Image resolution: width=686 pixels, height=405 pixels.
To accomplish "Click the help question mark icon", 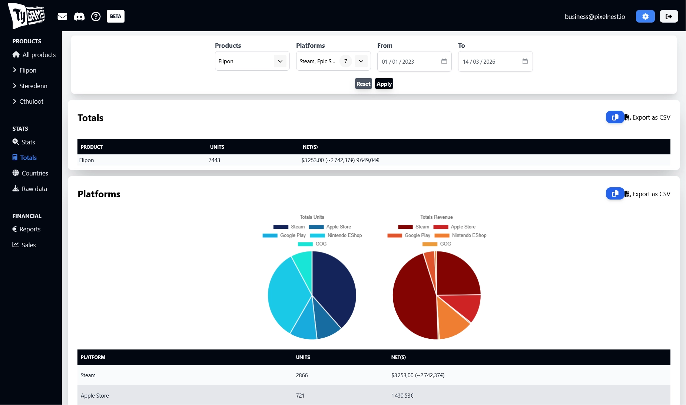I will (96, 16).
